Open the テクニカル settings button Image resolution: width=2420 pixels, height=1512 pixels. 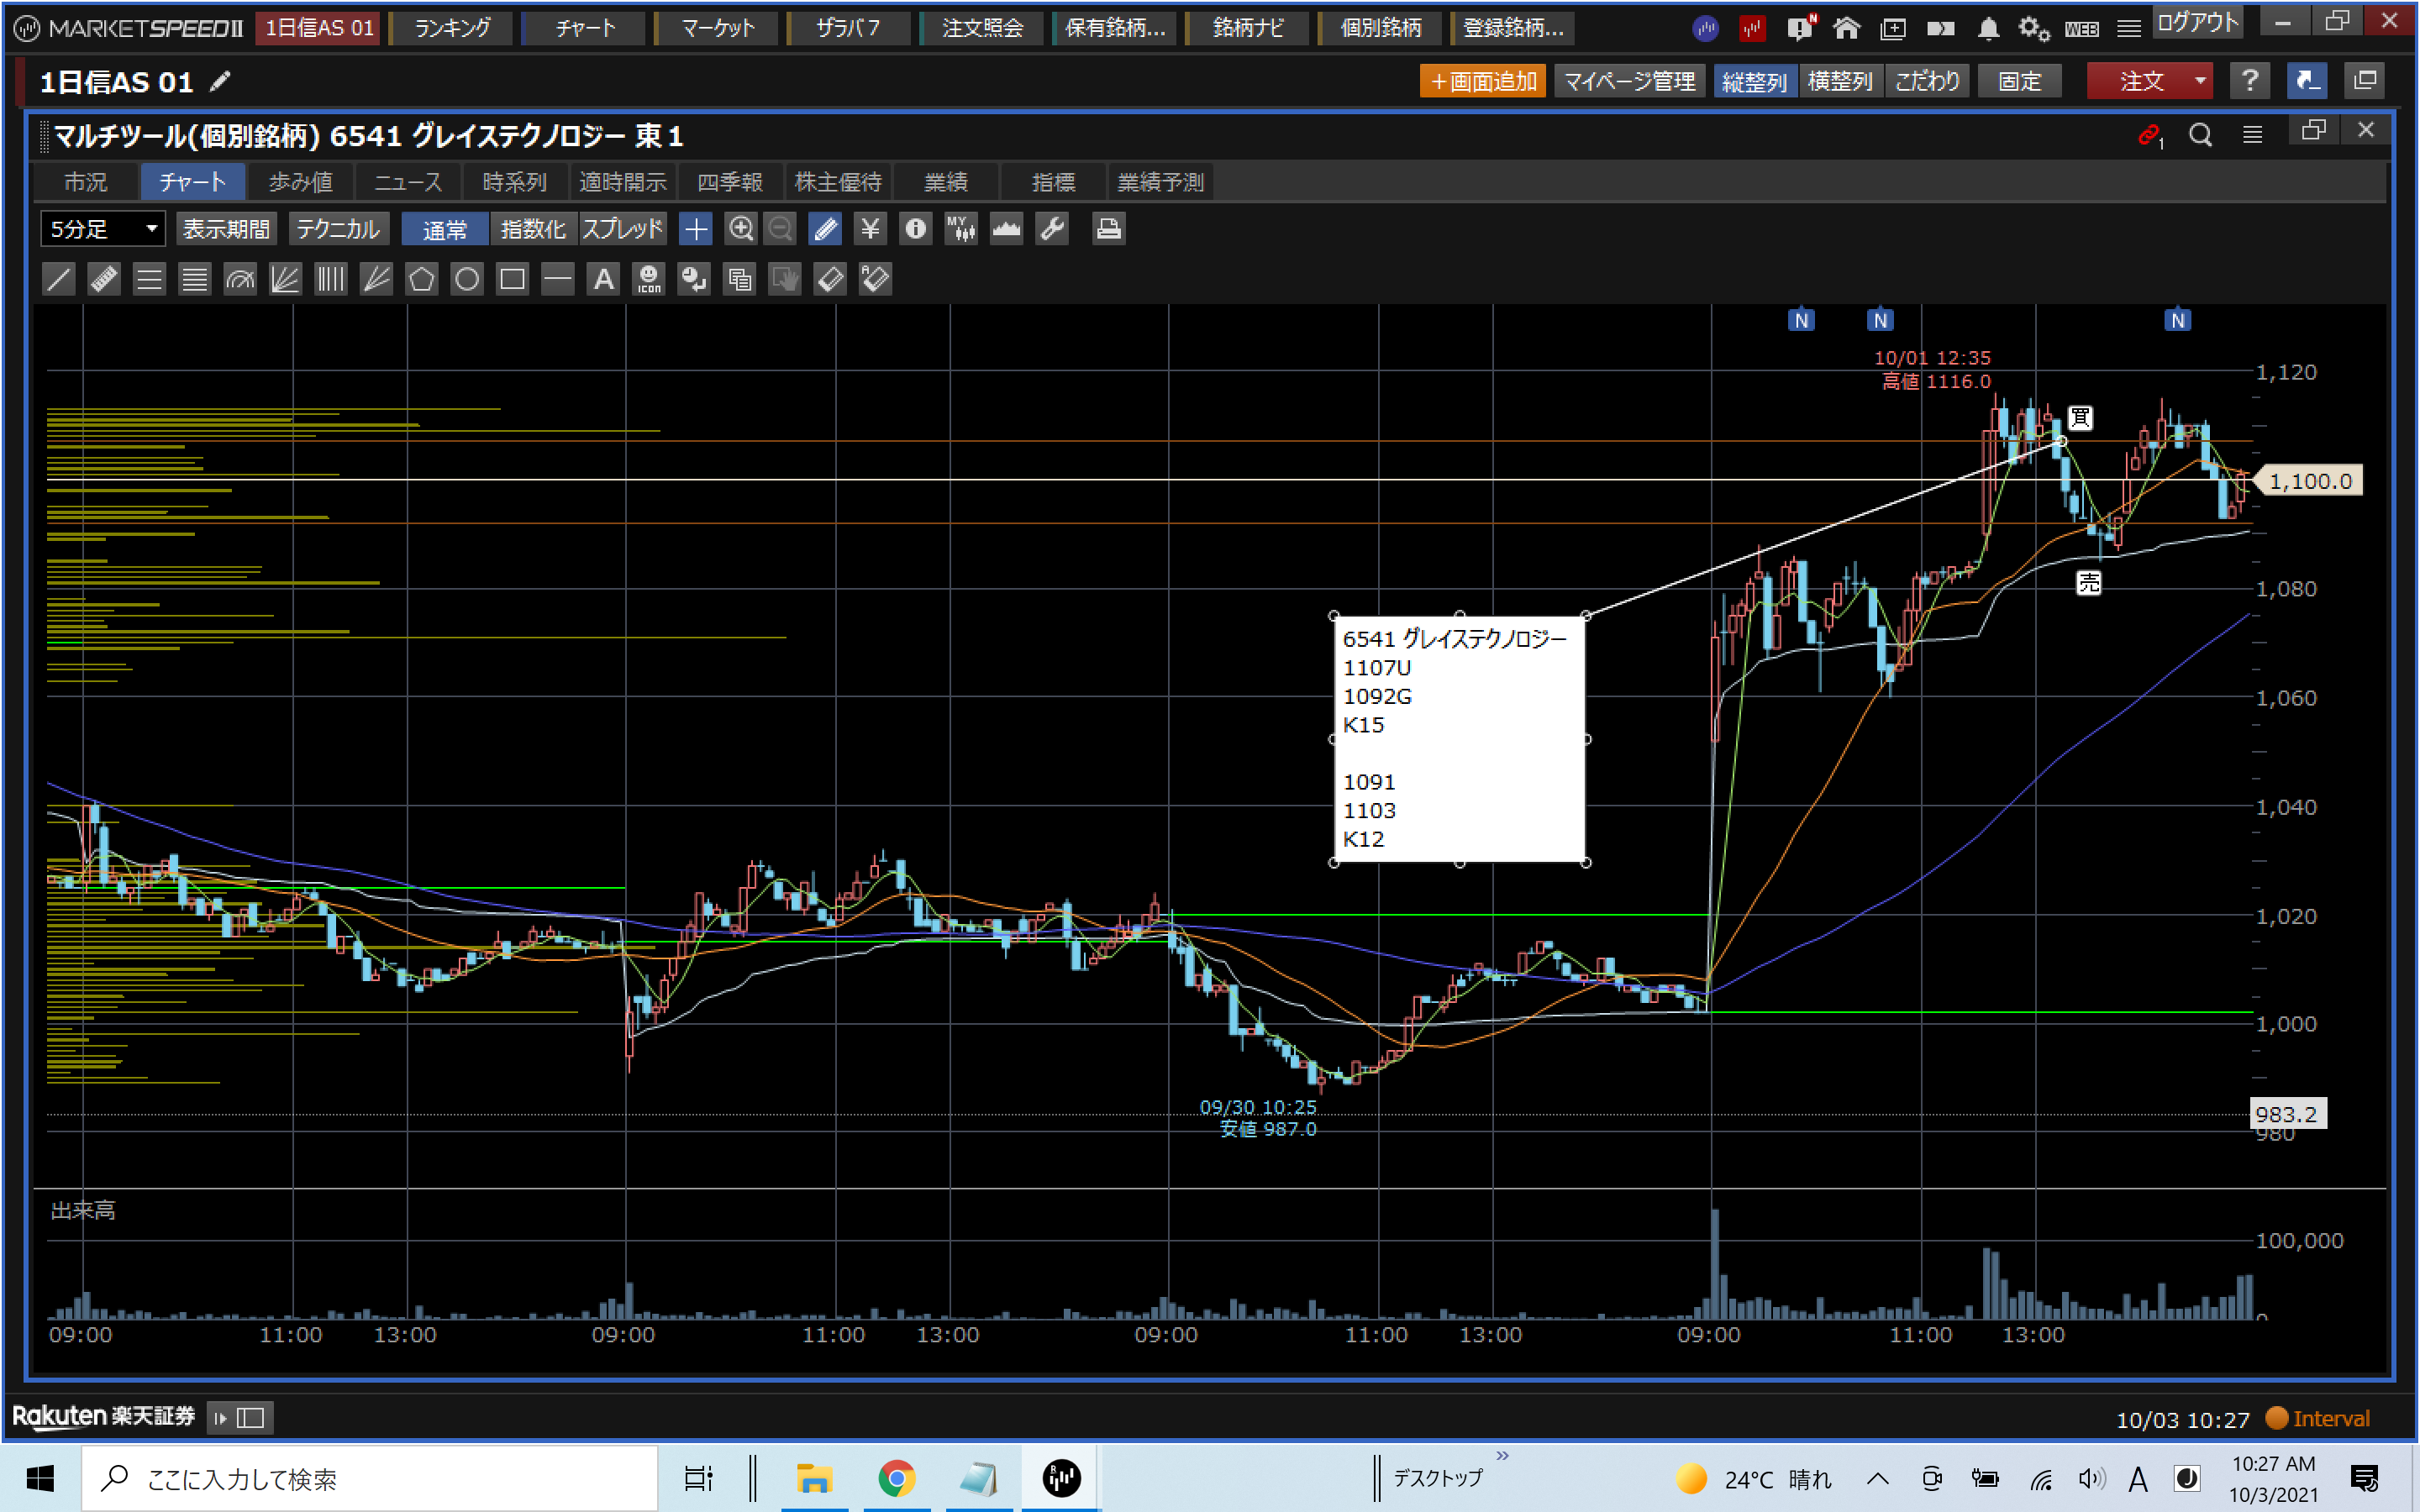[338, 229]
